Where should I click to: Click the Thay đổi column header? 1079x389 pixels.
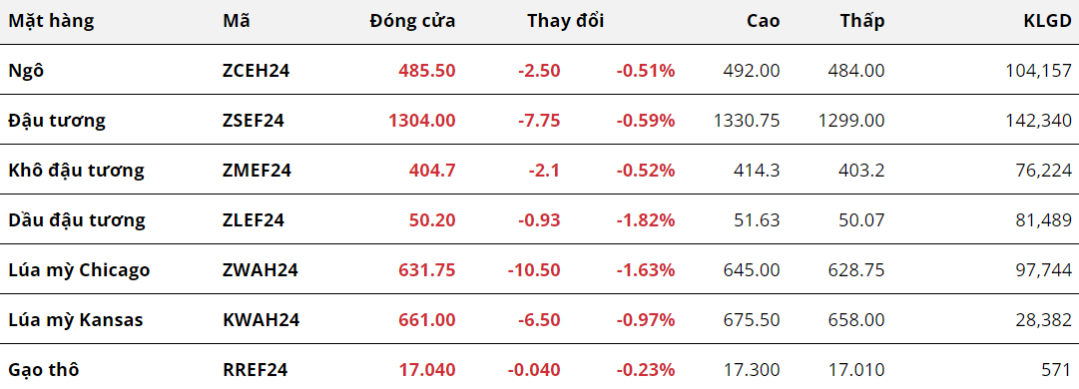(566, 21)
